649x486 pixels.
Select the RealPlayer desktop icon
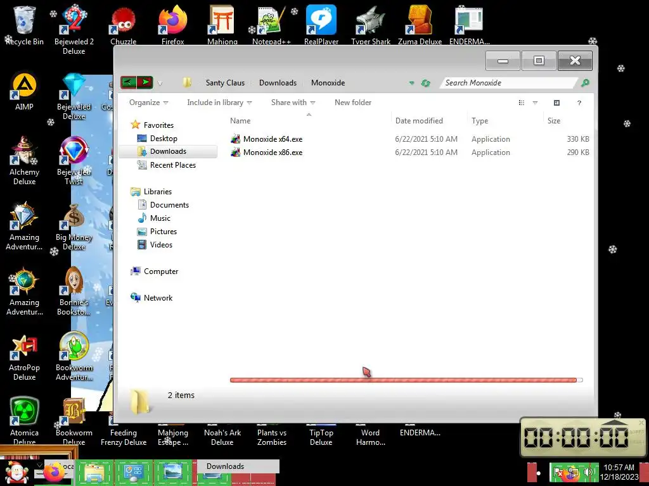321,25
